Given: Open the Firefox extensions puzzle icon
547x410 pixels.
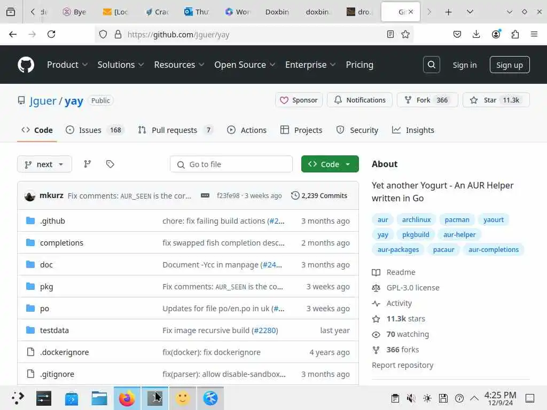Looking at the screenshot, I should tap(515, 34).
